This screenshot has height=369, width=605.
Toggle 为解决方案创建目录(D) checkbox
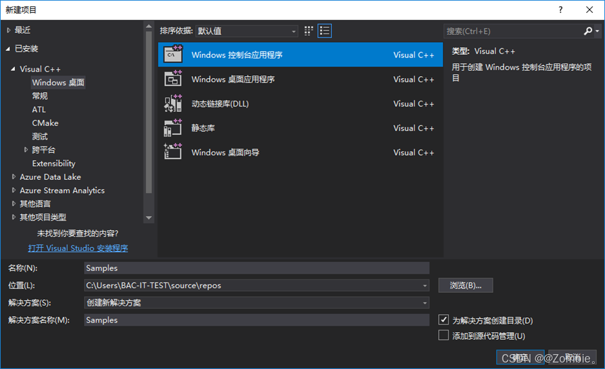tap(444, 319)
